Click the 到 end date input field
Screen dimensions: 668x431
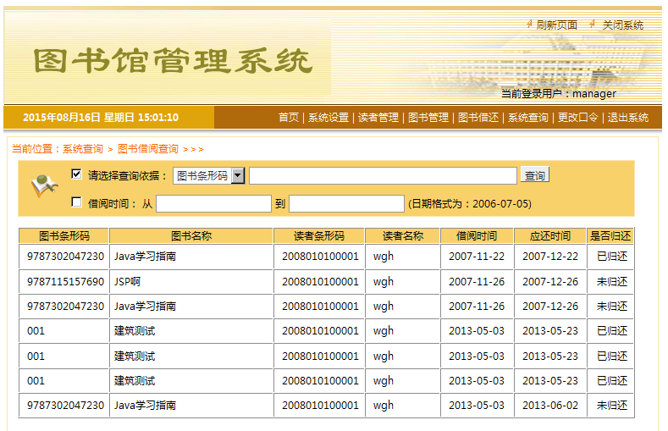point(346,203)
